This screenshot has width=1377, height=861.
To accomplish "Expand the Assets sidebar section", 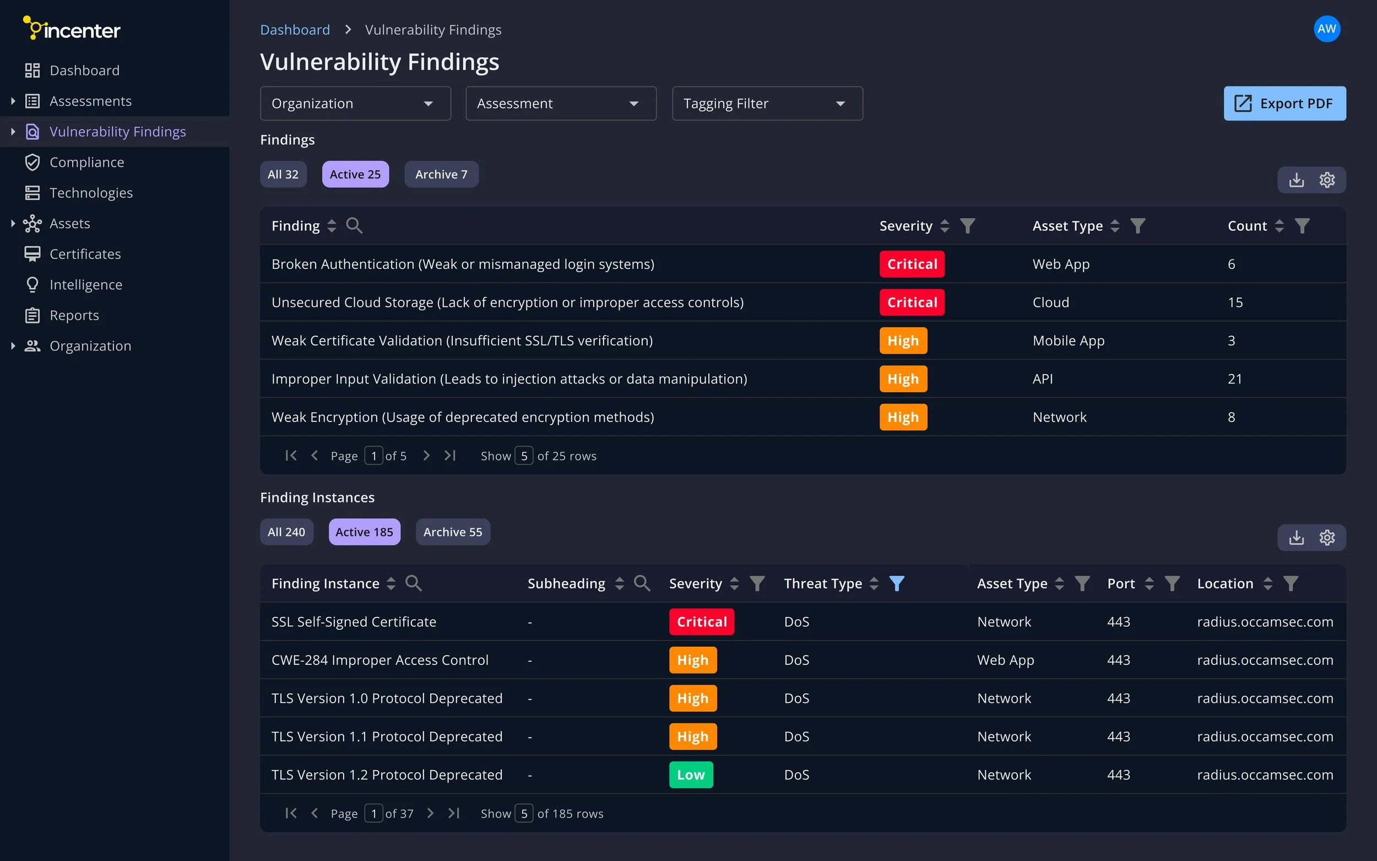I will pyautogui.click(x=13, y=223).
